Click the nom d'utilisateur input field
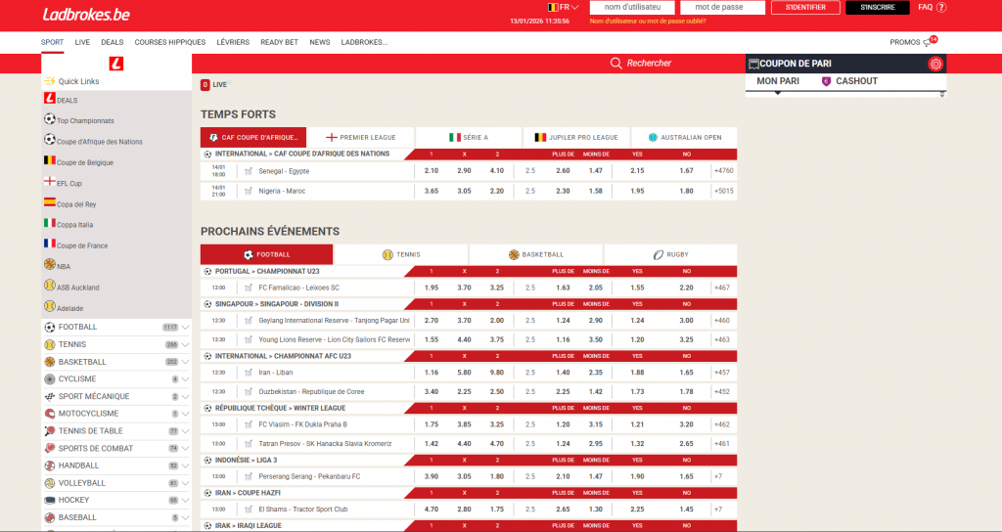 click(632, 8)
